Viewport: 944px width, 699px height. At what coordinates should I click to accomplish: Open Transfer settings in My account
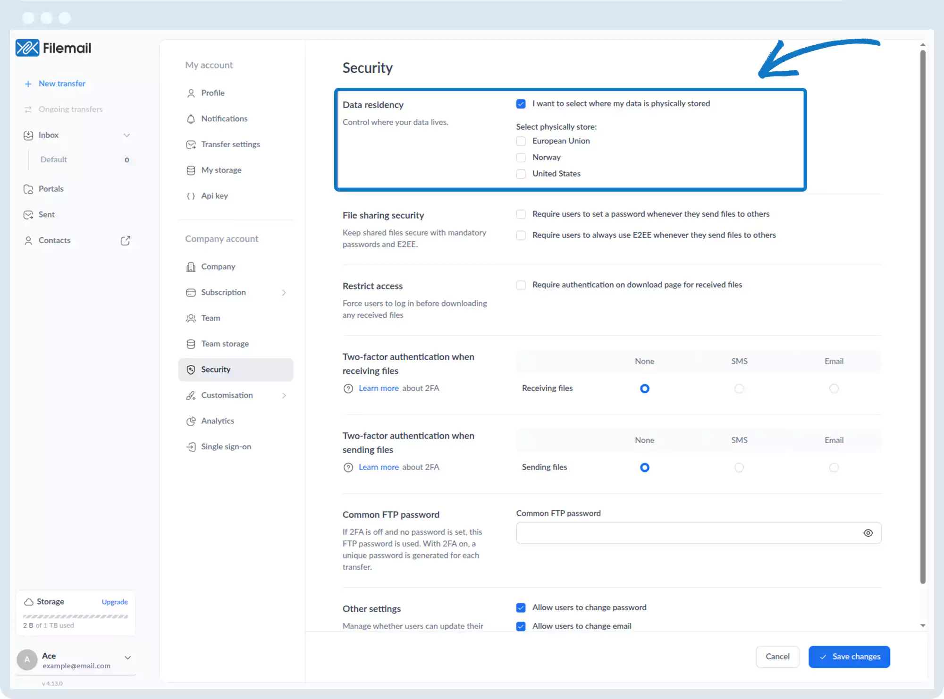[230, 144]
